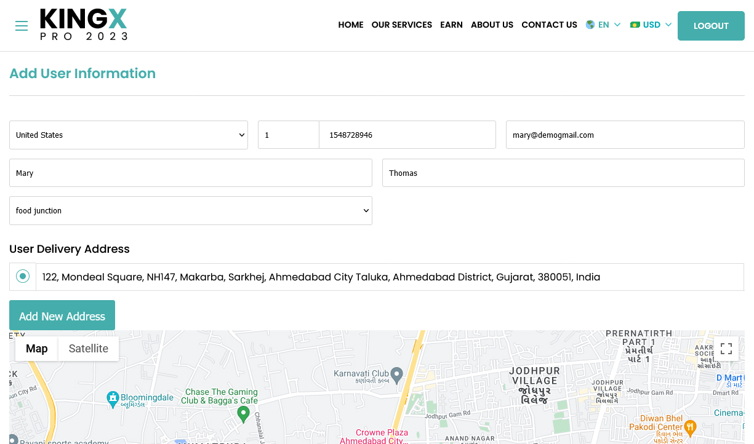Open the Contact Us page
The height and width of the screenshot is (444, 754).
click(549, 25)
